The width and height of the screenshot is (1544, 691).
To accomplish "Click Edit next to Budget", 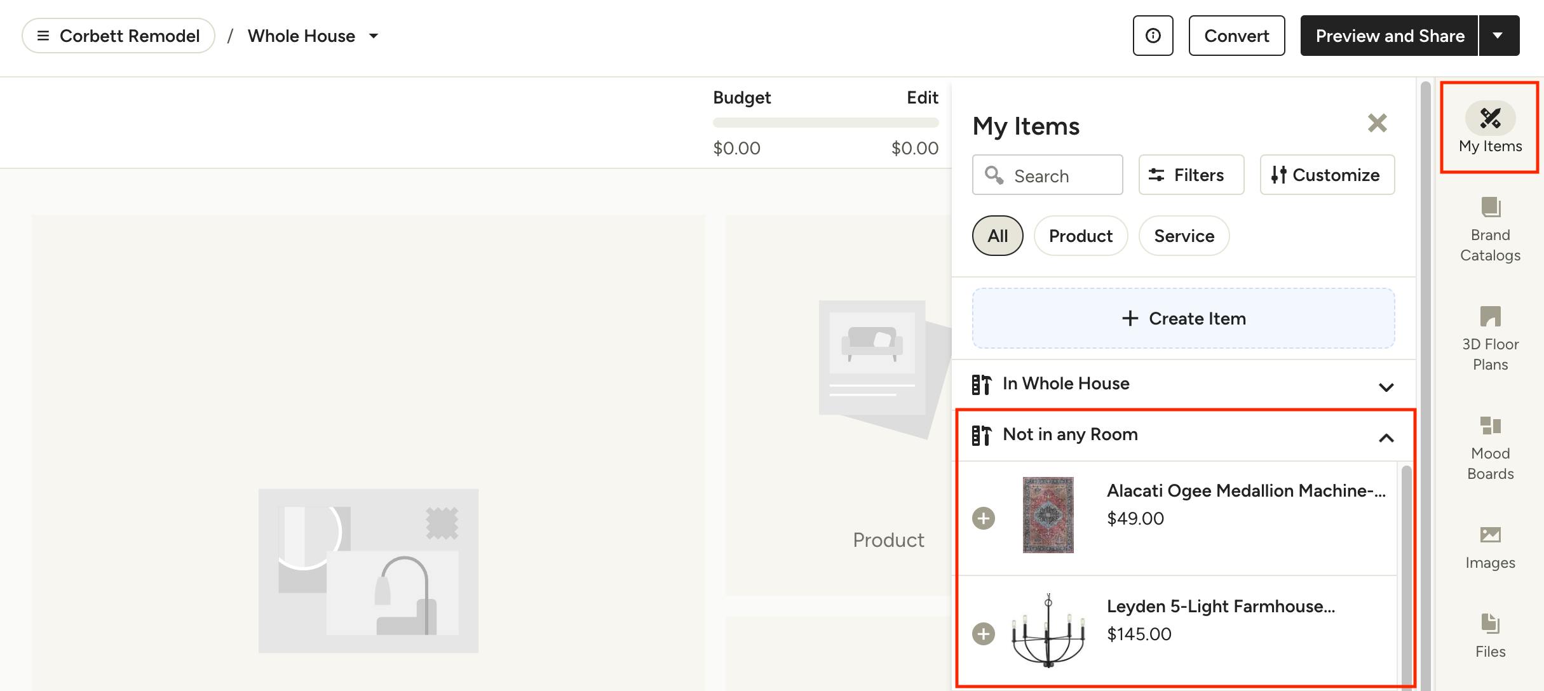I will coord(922,97).
